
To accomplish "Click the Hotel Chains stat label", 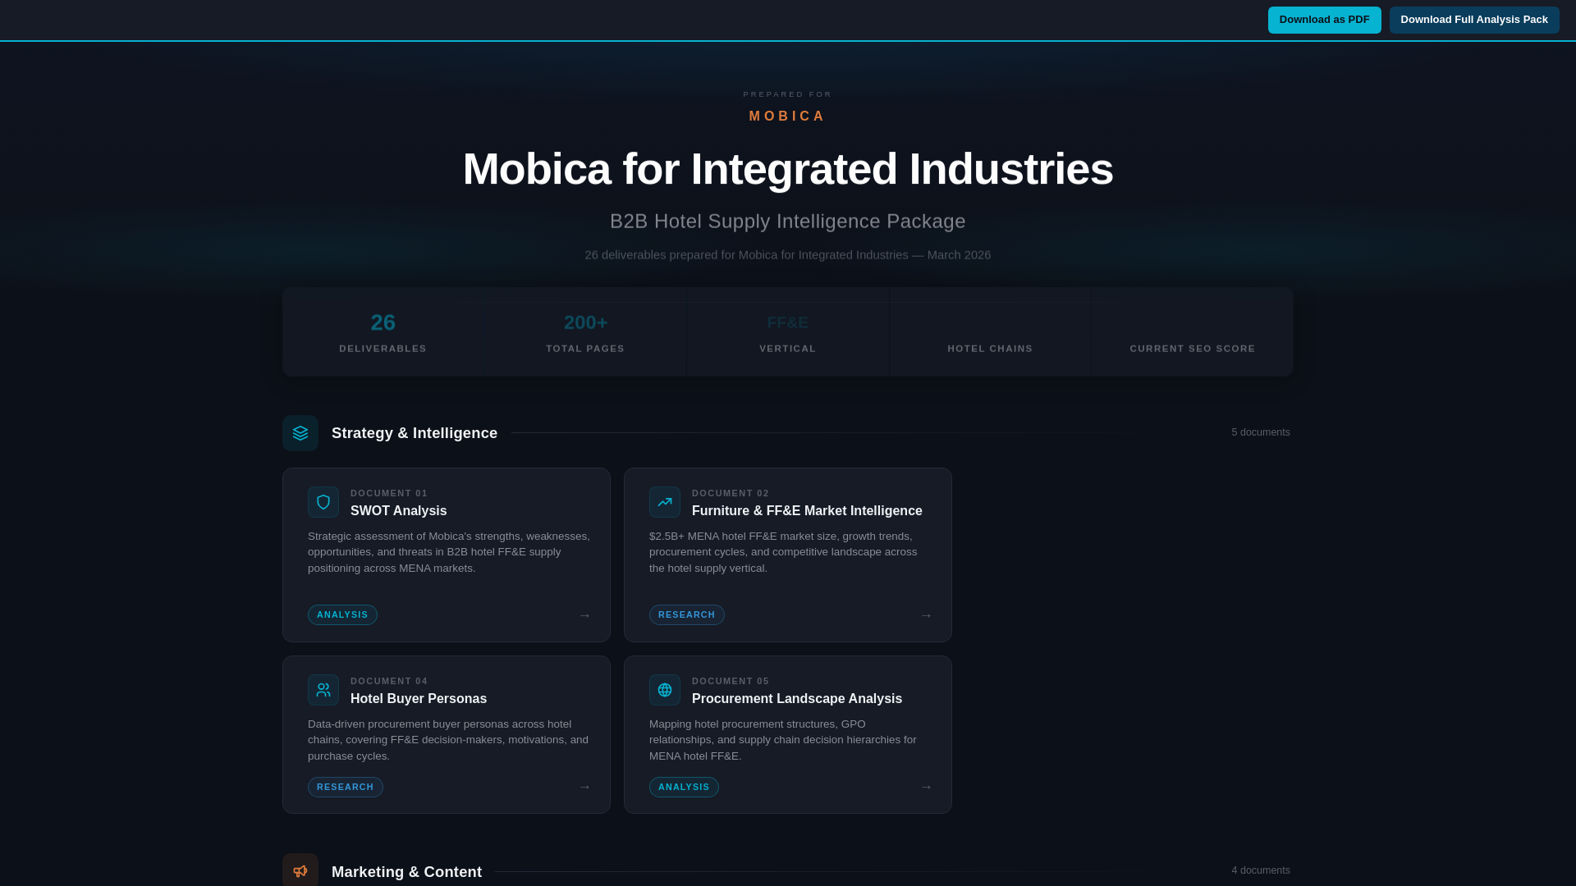I will [x=990, y=349].
